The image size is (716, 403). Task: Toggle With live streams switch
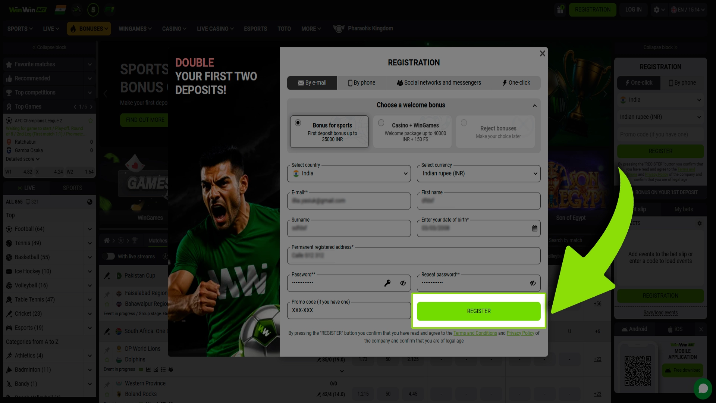(109, 256)
